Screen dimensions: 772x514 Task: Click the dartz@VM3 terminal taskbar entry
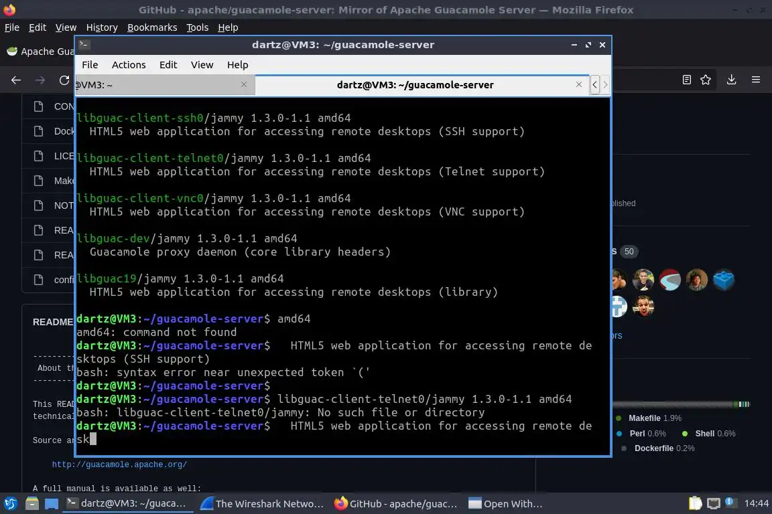[x=128, y=504]
